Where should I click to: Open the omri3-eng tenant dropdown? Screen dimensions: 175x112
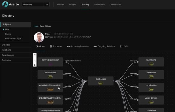[36, 5]
